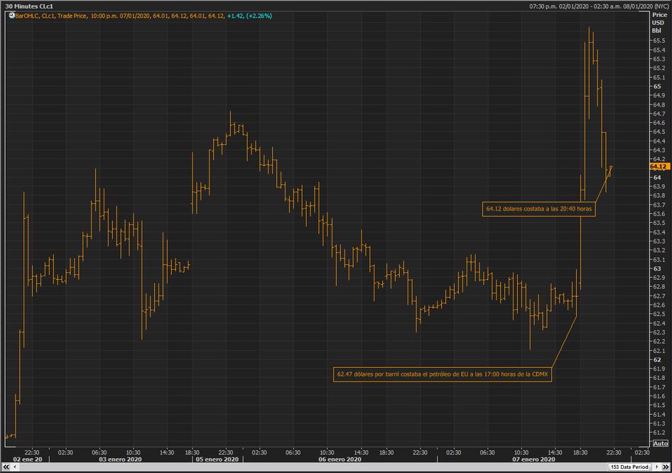
Task: Select the 62.47 dólares por barril annotation
Action: 443,374
